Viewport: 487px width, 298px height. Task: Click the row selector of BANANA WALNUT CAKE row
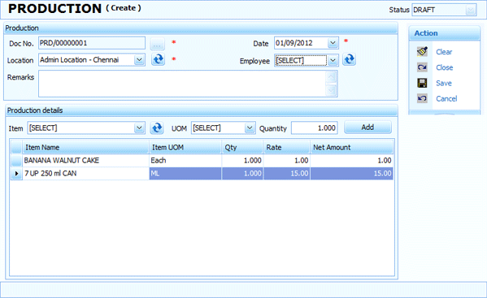(x=16, y=160)
